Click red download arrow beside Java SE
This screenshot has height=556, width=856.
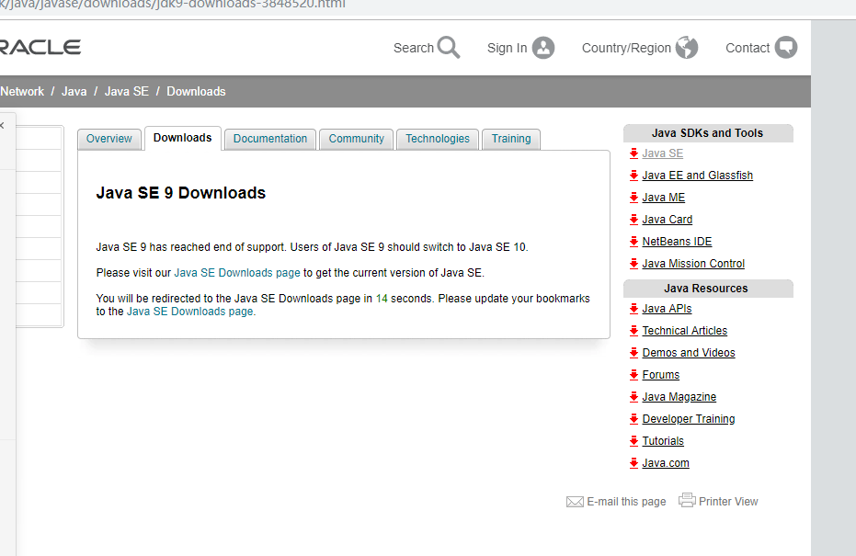coord(633,153)
